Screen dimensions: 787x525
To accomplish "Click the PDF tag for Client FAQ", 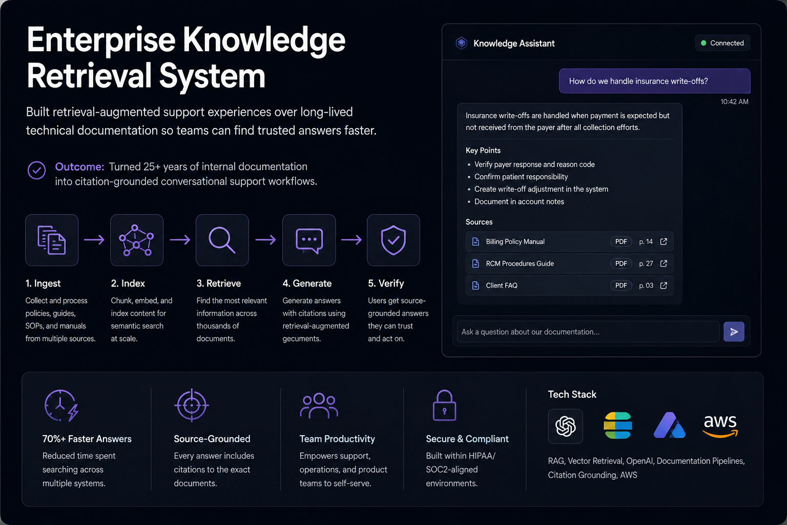I will point(621,286).
